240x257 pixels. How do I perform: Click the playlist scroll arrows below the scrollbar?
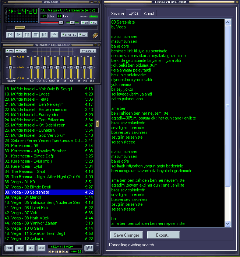click(98, 244)
